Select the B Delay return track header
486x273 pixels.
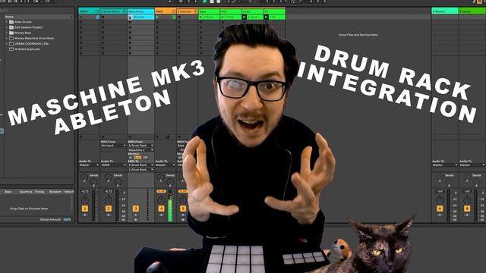[472, 11]
